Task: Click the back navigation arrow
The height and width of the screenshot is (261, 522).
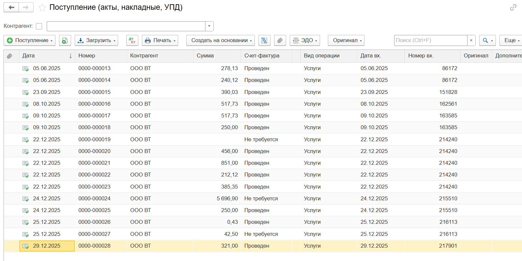Action: click(11, 7)
